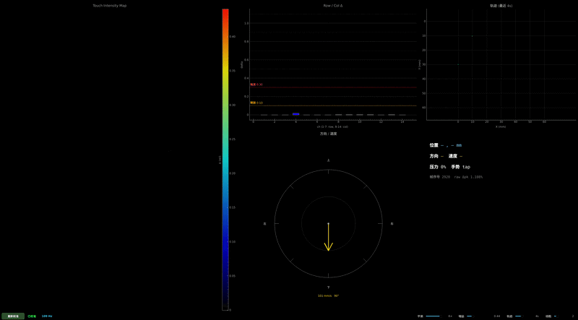Click the '方向' direction readout label

coord(434,156)
